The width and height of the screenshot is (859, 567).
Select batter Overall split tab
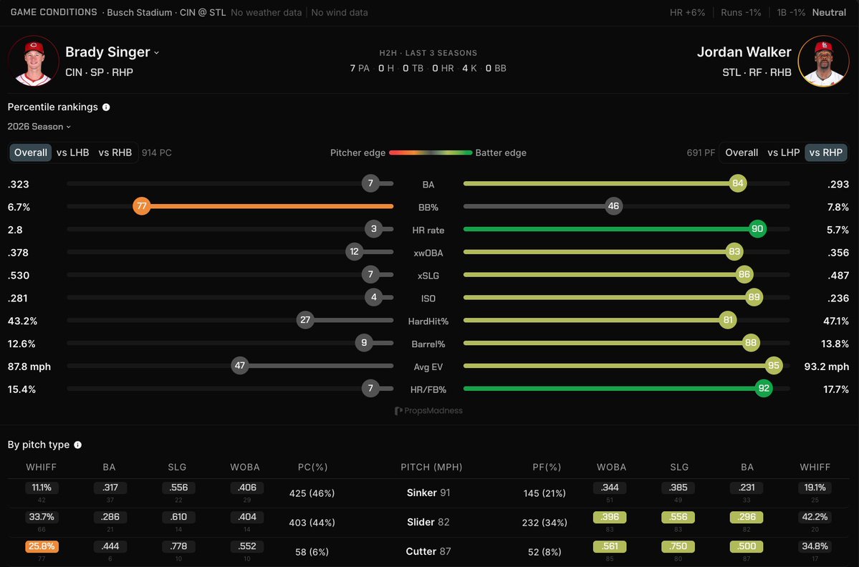click(x=742, y=152)
